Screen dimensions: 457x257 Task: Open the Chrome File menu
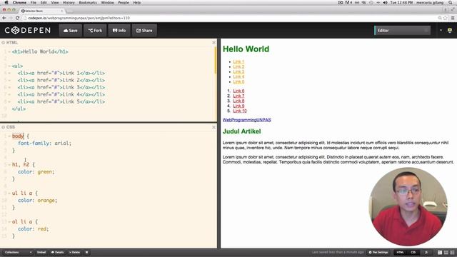[x=34, y=2]
